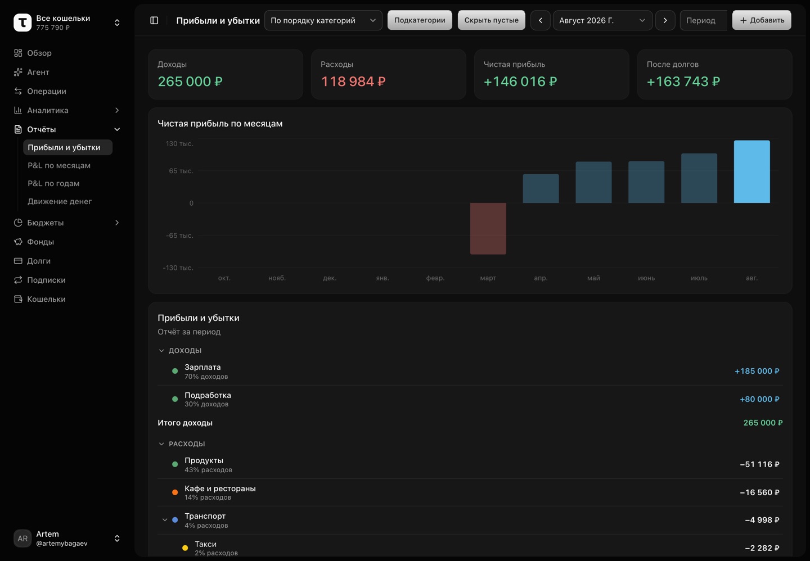The height and width of the screenshot is (561, 810).
Task: Collapse the РАСХОДЫ section
Action: [x=161, y=444]
